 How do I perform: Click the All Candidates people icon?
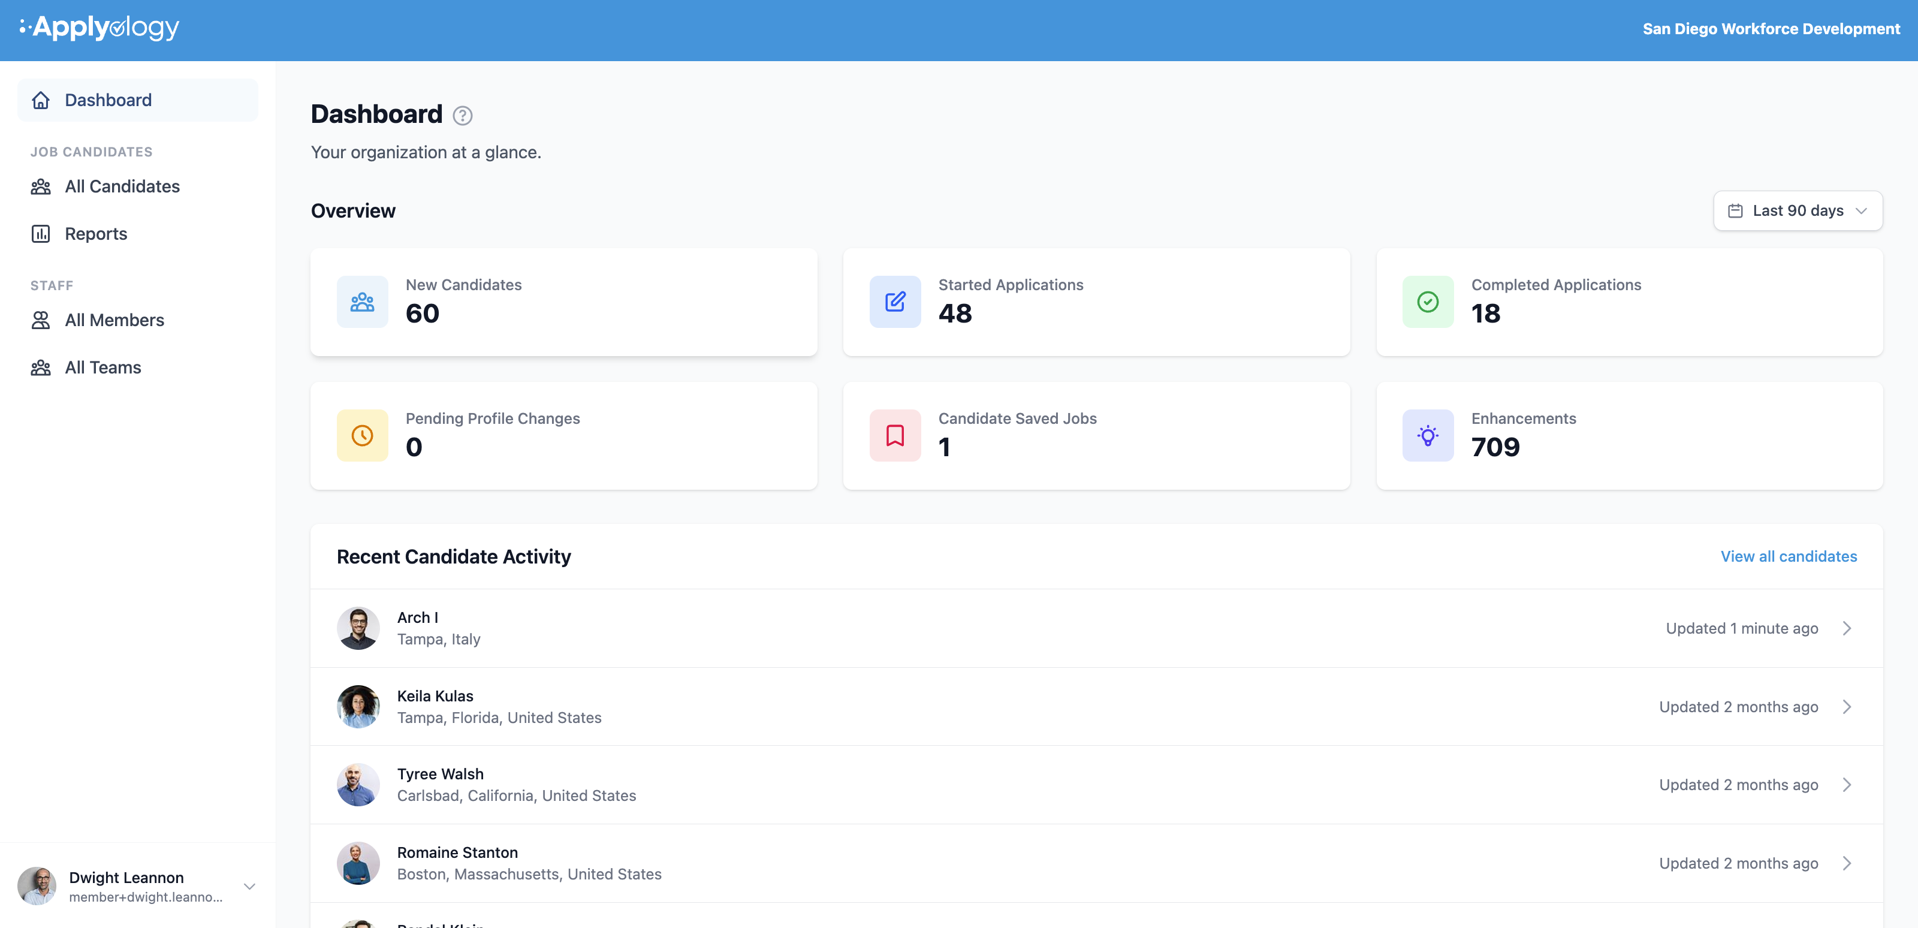click(x=41, y=186)
